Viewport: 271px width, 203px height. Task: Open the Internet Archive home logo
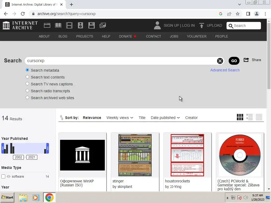coord(20,25)
